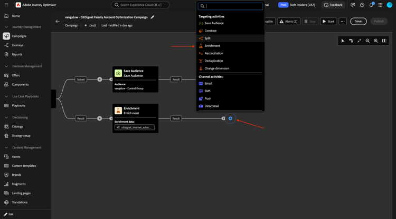This screenshot has height=219, width=396.
Task: Select Combine targeting activity
Action: pos(230,31)
